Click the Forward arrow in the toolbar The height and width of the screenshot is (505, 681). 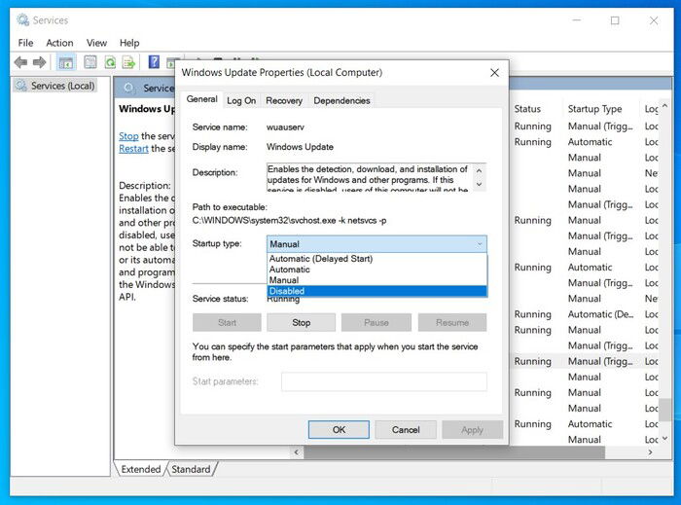tap(40, 62)
